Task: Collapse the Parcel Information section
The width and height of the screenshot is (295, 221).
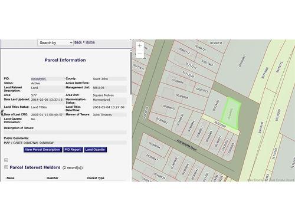Action: click(x=6, y=160)
